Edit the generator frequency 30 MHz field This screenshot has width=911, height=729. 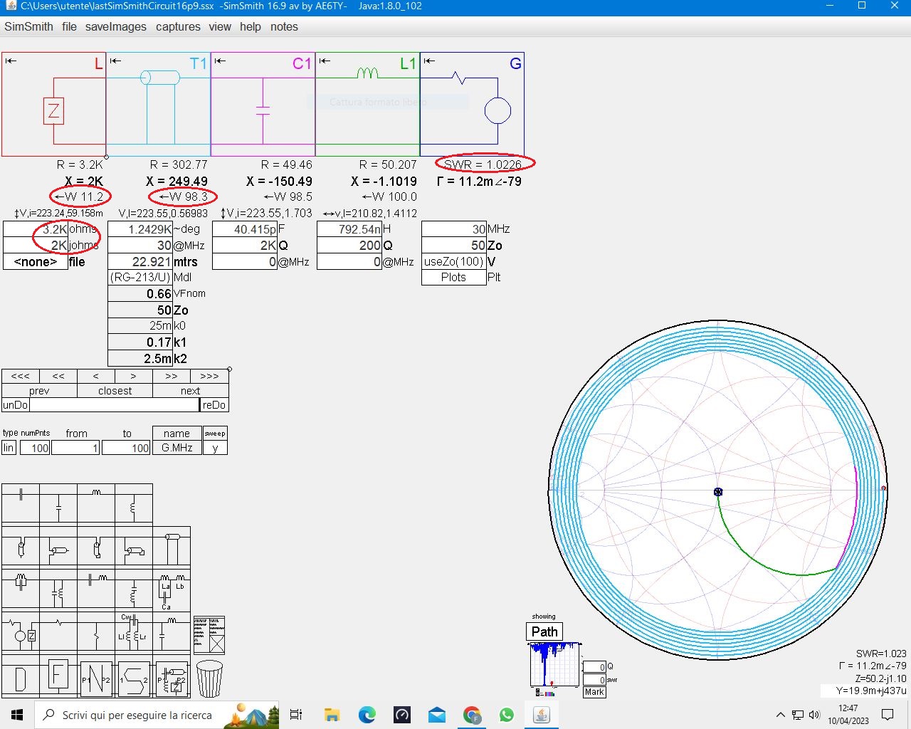tap(454, 229)
